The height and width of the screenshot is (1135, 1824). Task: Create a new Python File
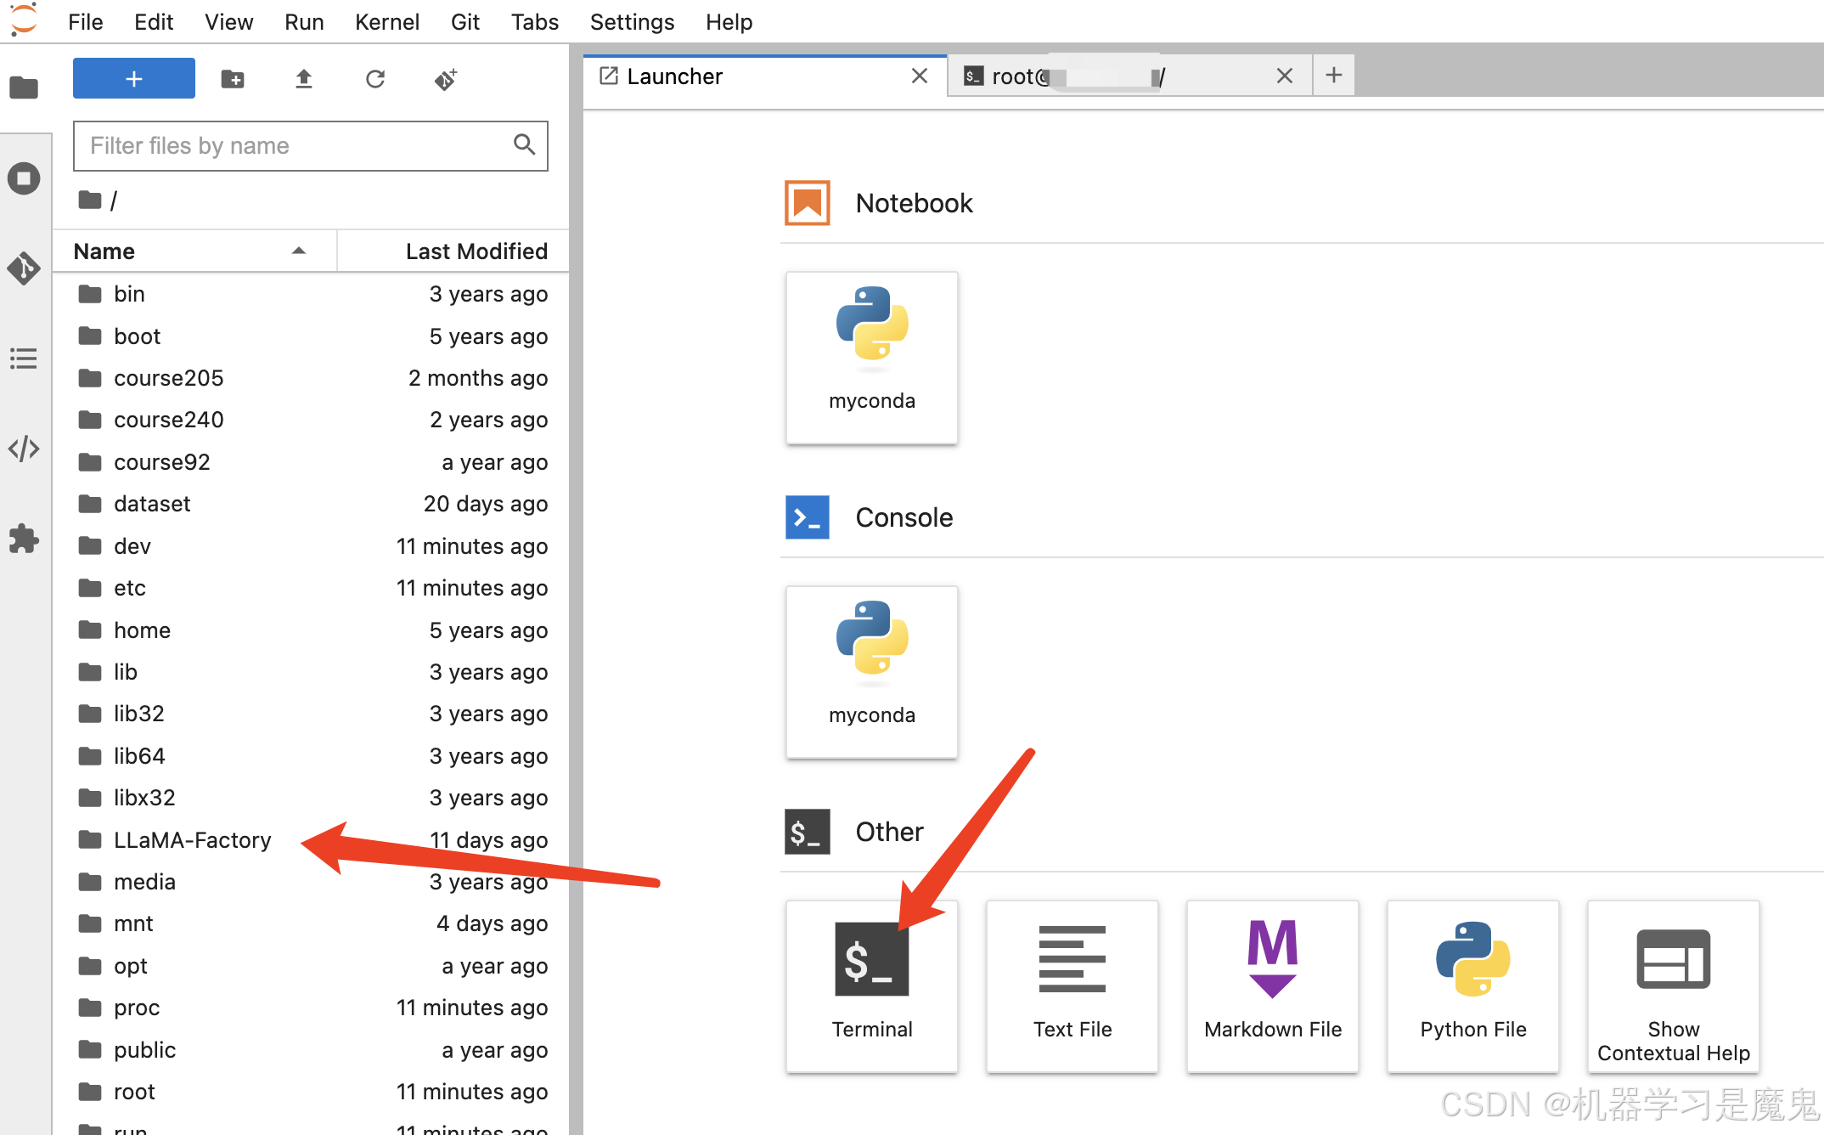click(1473, 986)
